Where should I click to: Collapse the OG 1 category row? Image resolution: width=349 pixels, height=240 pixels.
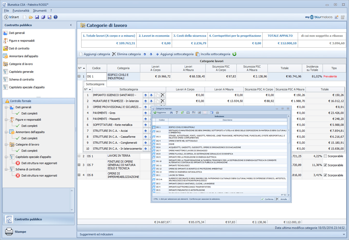(79, 76)
